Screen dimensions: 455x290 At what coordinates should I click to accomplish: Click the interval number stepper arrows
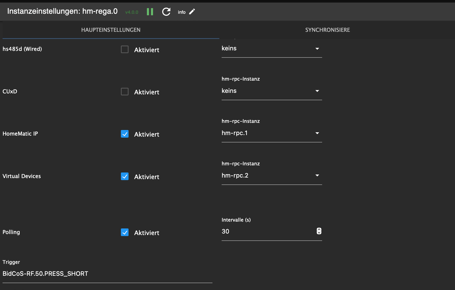pos(319,231)
